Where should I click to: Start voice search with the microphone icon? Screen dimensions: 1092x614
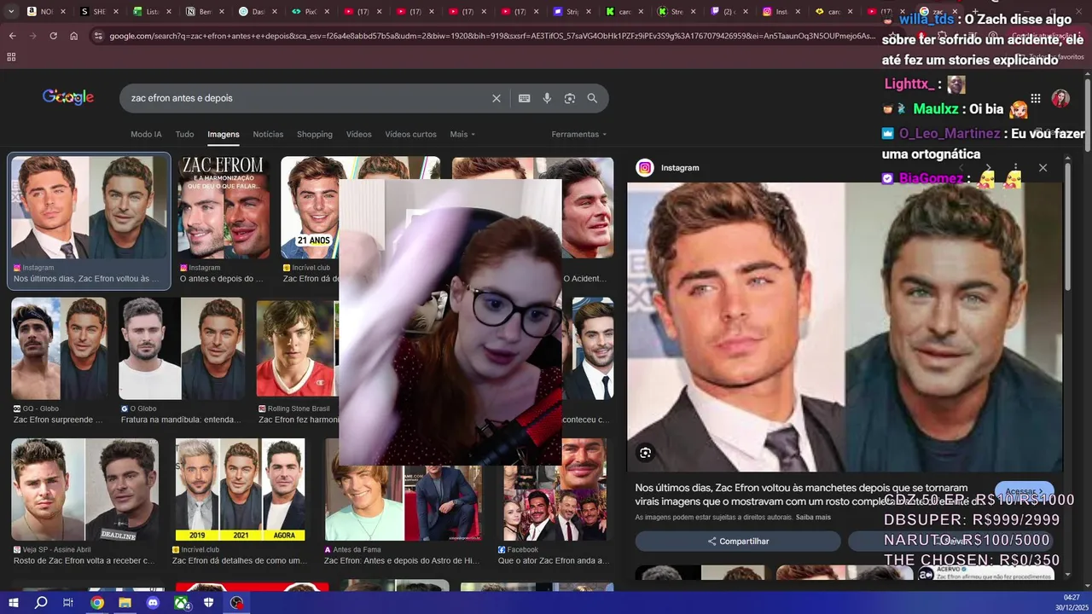(x=547, y=98)
